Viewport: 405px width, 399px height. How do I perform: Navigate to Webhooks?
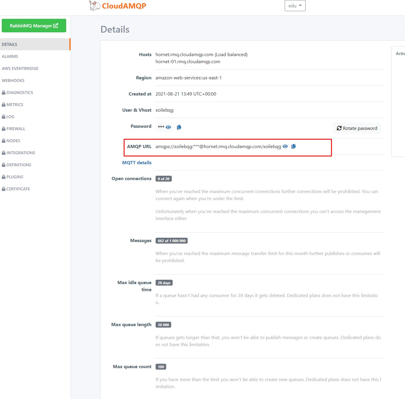[x=13, y=81]
